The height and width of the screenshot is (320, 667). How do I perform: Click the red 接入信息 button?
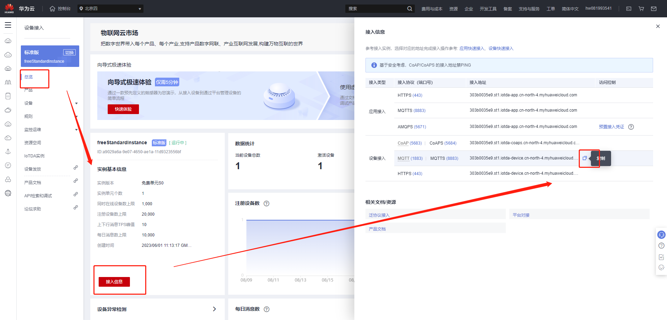[x=114, y=282]
